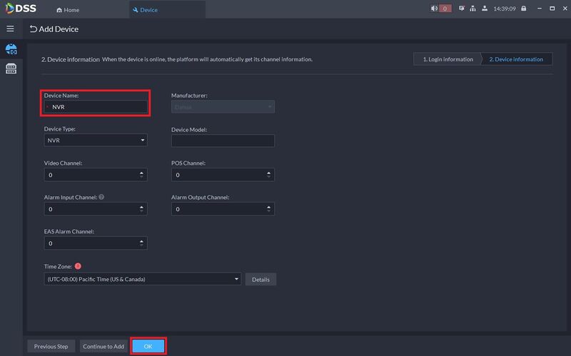This screenshot has width=571, height=356.
Task: Click the OK button
Action: pos(148,346)
